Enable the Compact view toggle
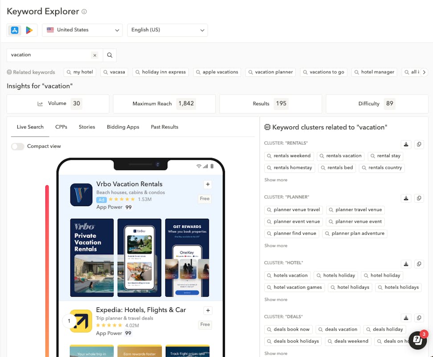This screenshot has height=357, width=433. 18,146
